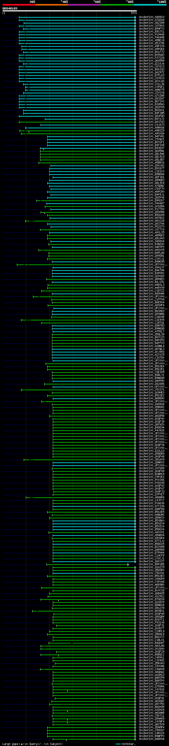Click green alignment bar of Q8L5C9 row
This screenshot has width=169, height=746.
tap(88, 157)
